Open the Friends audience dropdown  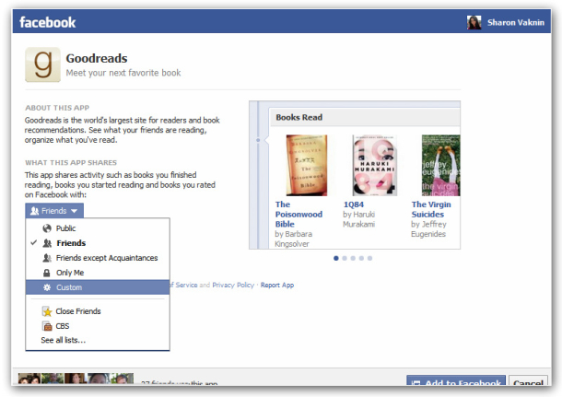[x=54, y=211]
